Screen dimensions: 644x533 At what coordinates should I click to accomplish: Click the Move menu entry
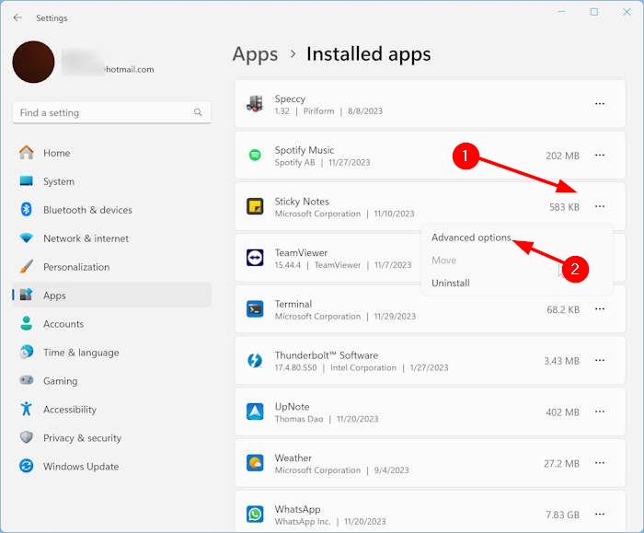[x=444, y=261]
